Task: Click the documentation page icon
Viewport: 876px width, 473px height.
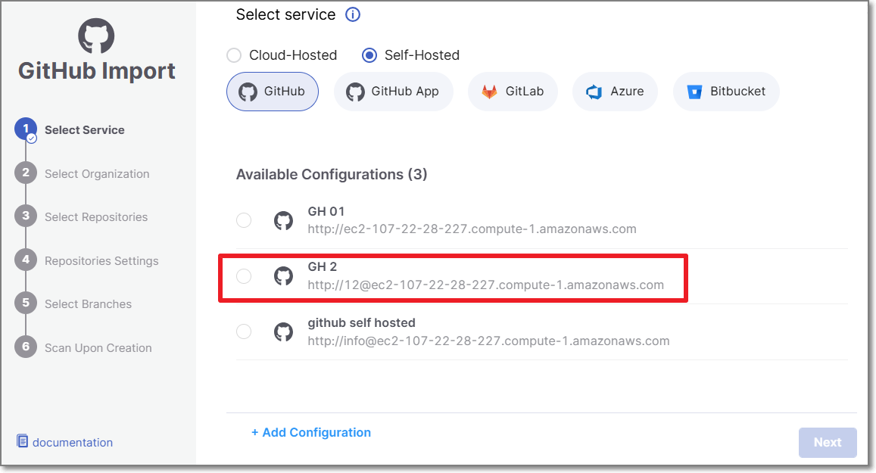Action: pyautogui.click(x=23, y=441)
